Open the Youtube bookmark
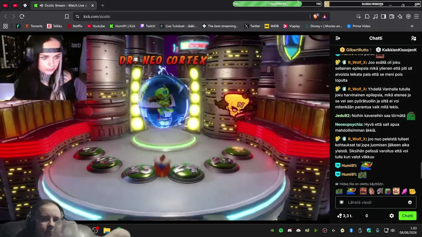The image size is (422, 237). 96,26
